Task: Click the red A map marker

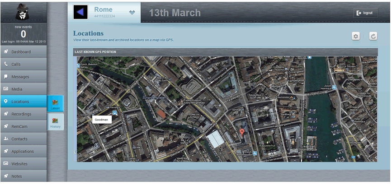Action: point(242,132)
